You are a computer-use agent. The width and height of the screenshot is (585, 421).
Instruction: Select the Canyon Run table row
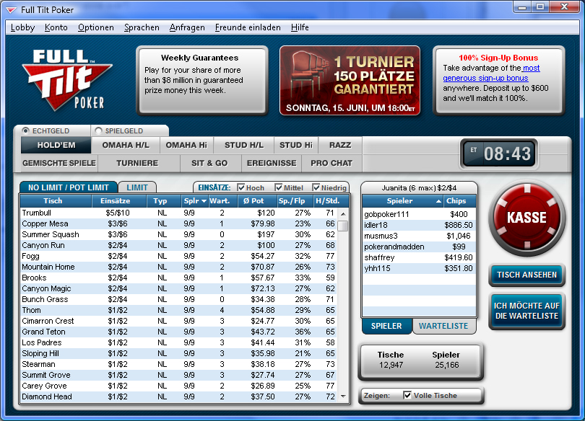(x=178, y=245)
